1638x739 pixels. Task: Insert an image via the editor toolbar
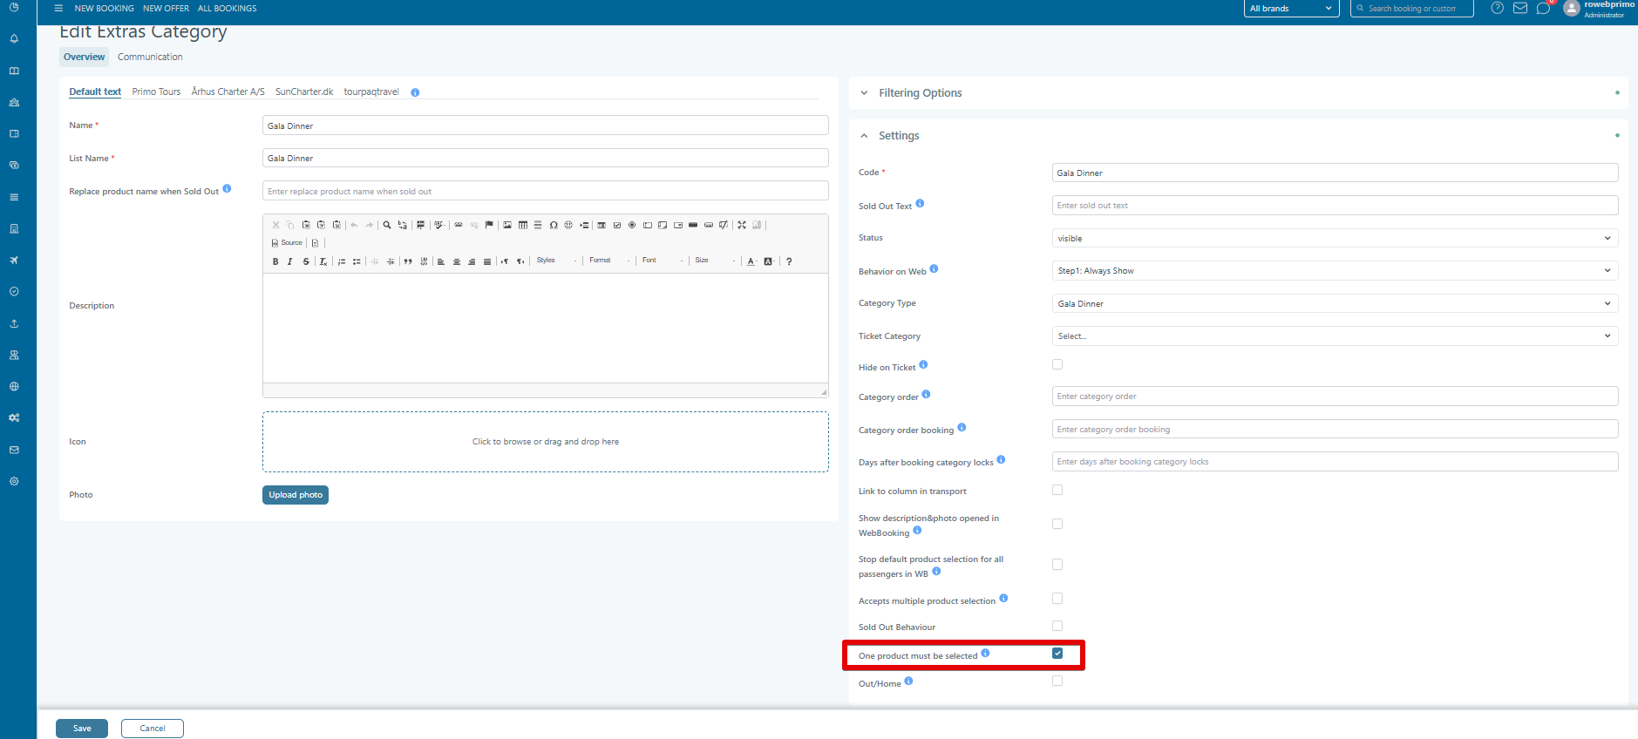(x=507, y=225)
